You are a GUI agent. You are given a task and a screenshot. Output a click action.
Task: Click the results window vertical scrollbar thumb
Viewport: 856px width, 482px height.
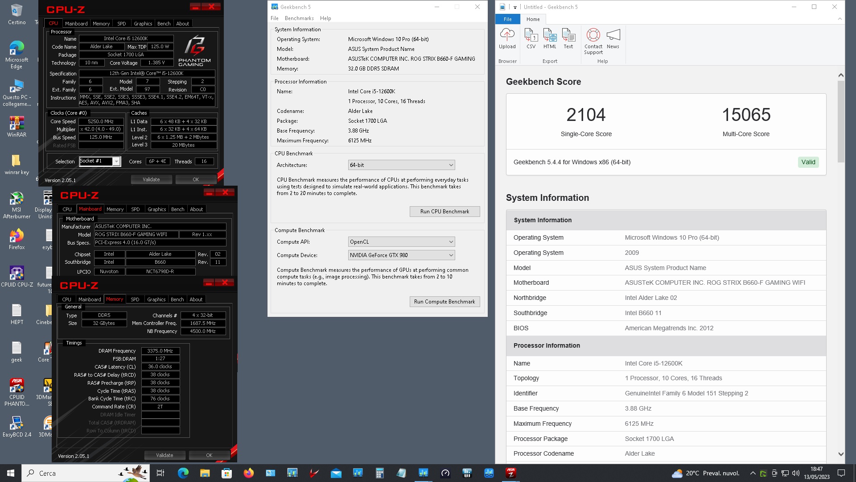(841, 121)
